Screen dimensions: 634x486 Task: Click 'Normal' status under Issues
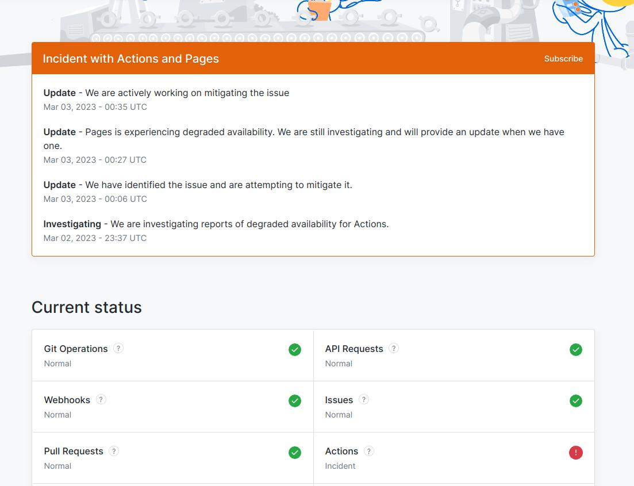[339, 415]
